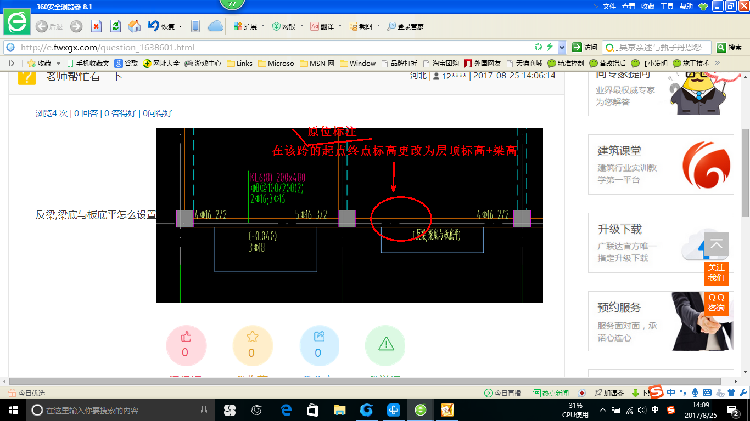Click 今日直播 in the status bar

503,393
